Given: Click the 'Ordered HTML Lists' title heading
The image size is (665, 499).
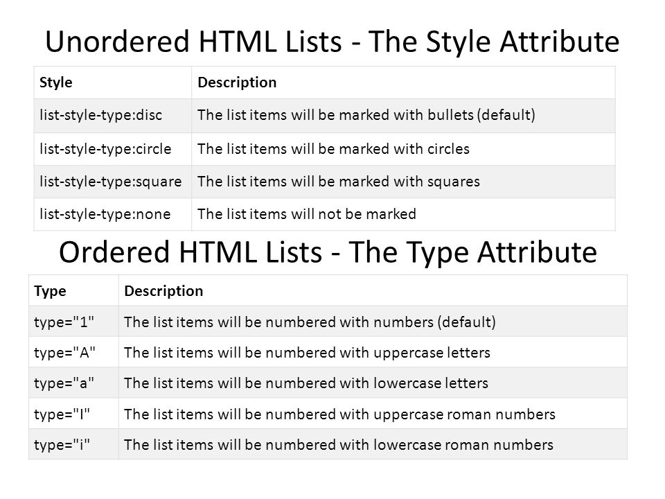Looking at the screenshot, I should [328, 252].
